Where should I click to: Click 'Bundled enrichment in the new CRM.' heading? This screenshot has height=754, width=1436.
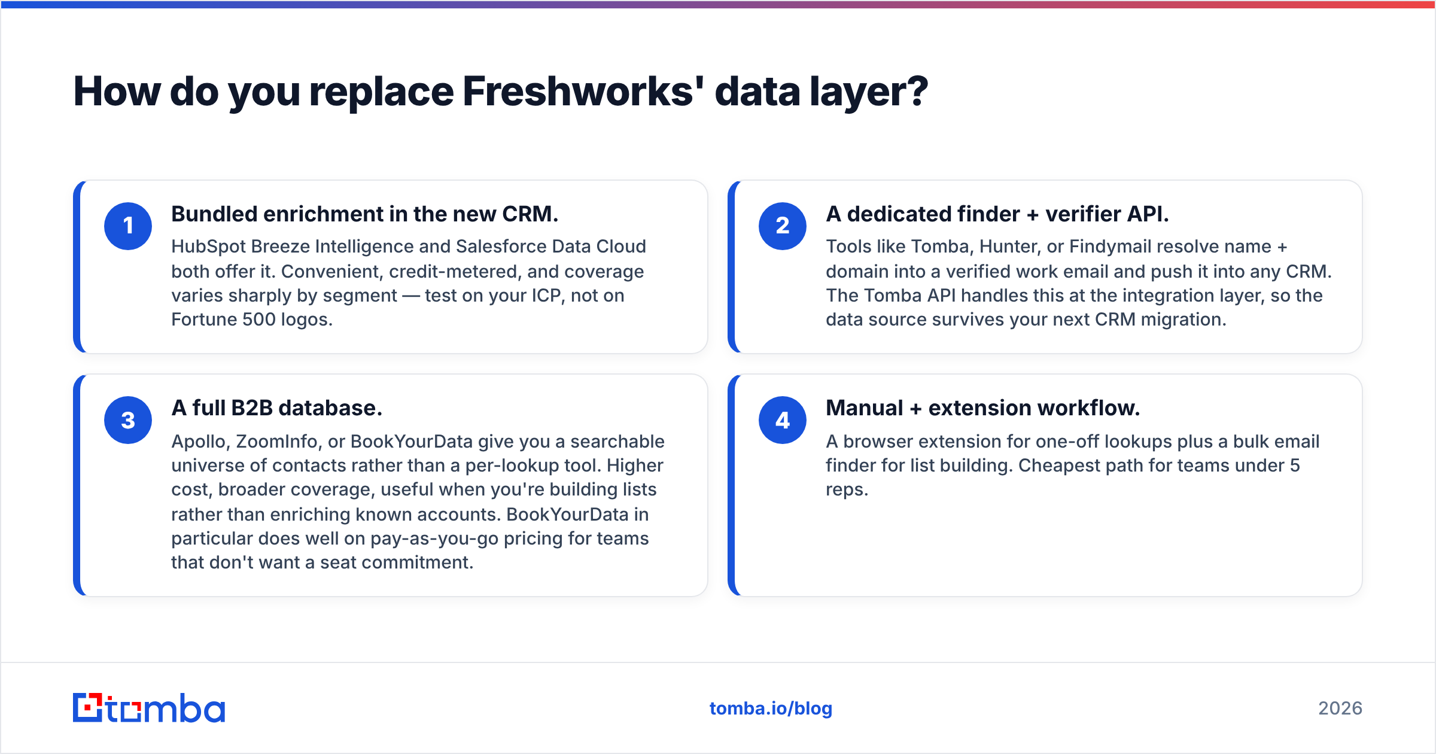(x=365, y=214)
